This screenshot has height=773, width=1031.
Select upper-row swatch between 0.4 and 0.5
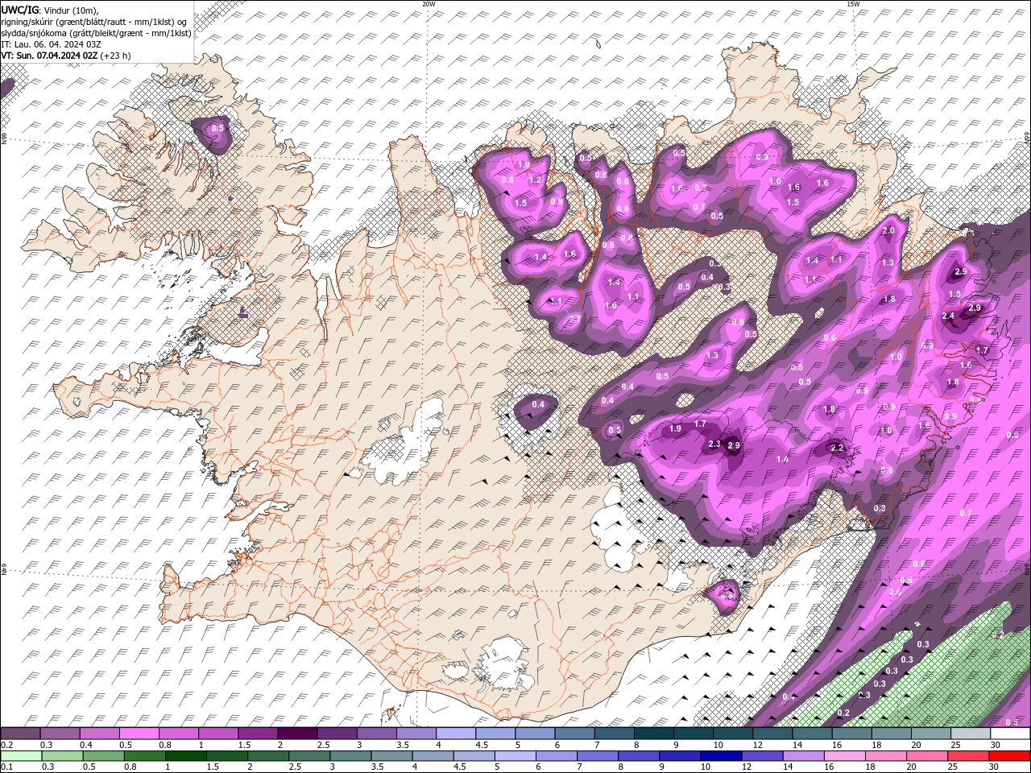100,734
